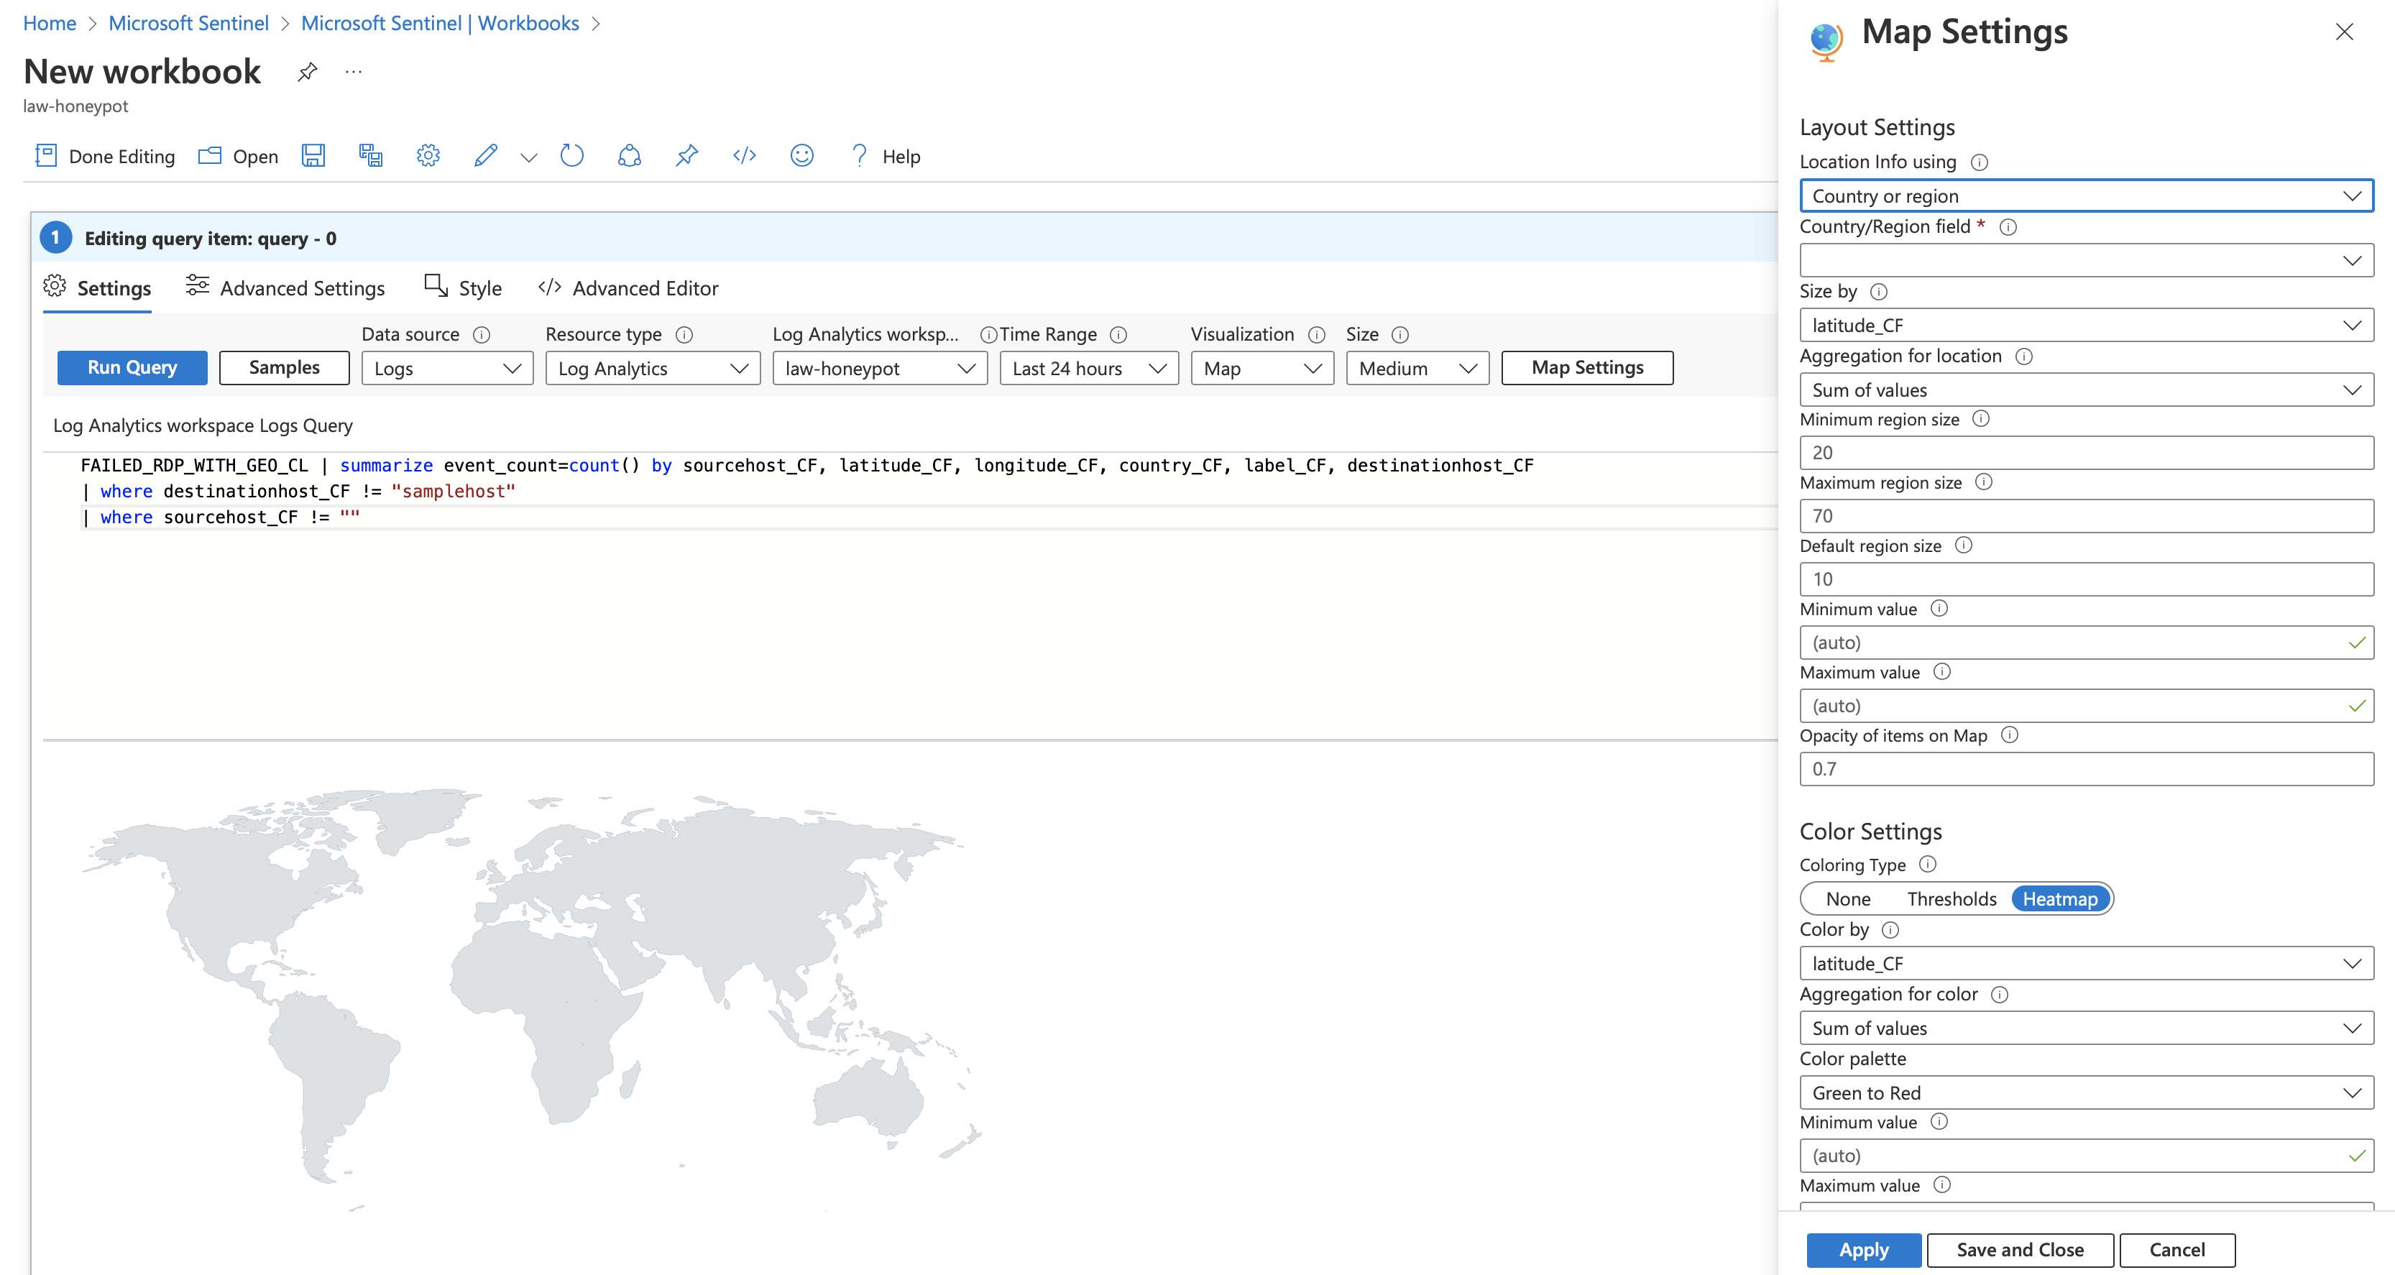Click the Map Settings button
The image size is (2395, 1275).
pyautogui.click(x=1587, y=367)
